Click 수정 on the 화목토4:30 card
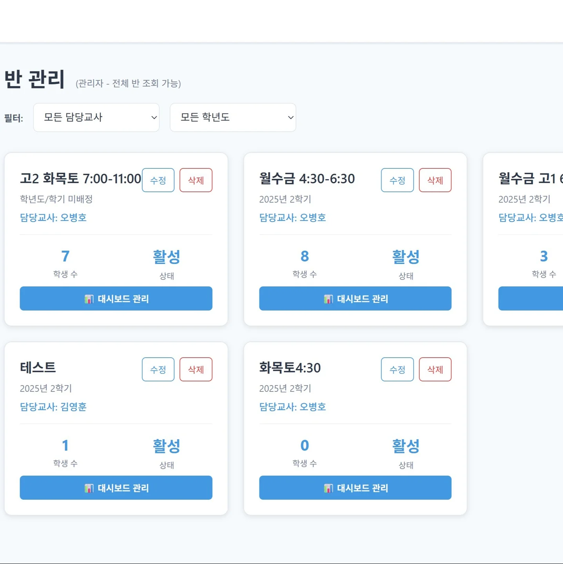Image resolution: width=563 pixels, height=564 pixels. tap(397, 369)
